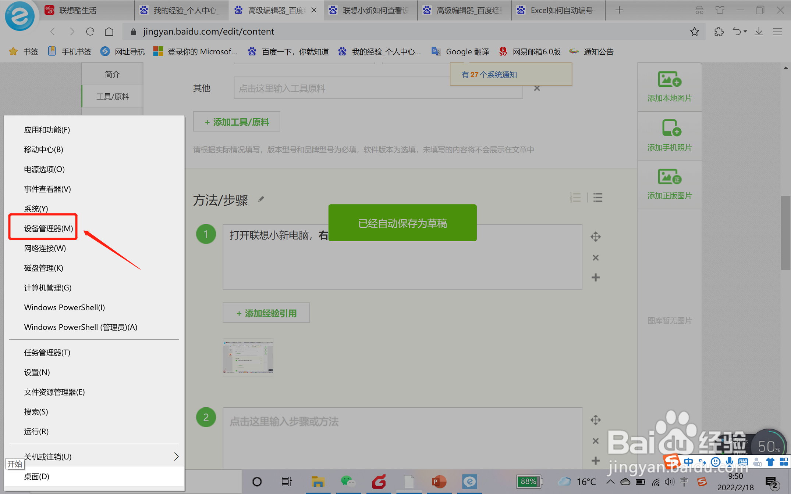
Task: Click the bookmark star in the address bar
Action: tap(694, 32)
